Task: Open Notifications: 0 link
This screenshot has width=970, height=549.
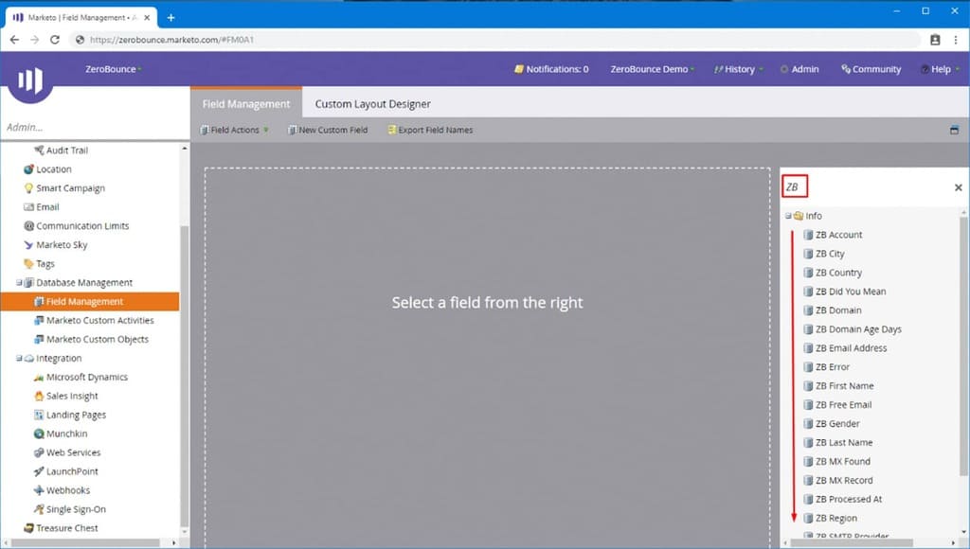Action: coord(552,69)
